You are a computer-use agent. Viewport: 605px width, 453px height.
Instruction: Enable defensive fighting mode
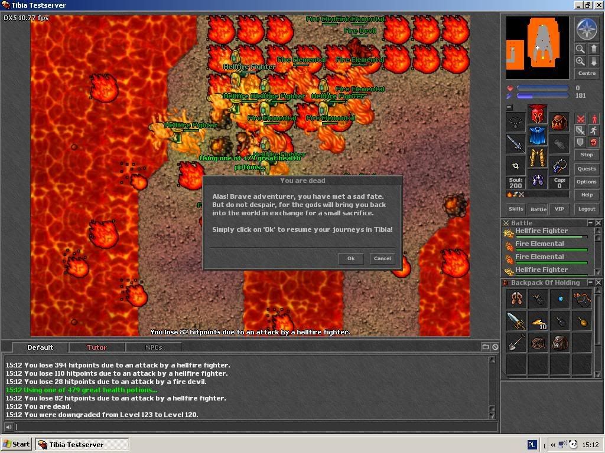point(580,143)
